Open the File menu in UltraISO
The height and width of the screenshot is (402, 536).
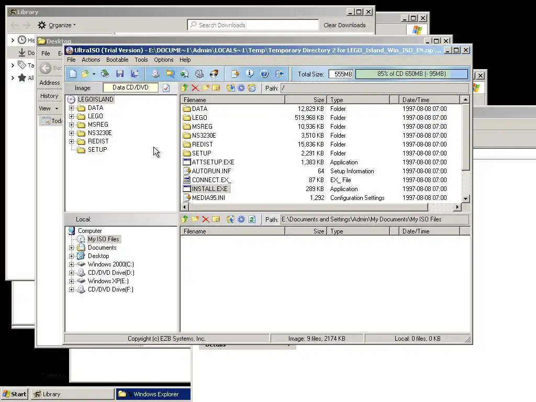click(71, 60)
